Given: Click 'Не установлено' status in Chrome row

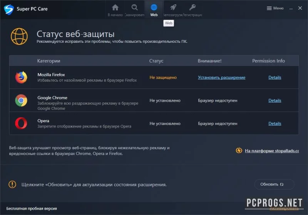Looking at the screenshot, I should click(x=165, y=101).
